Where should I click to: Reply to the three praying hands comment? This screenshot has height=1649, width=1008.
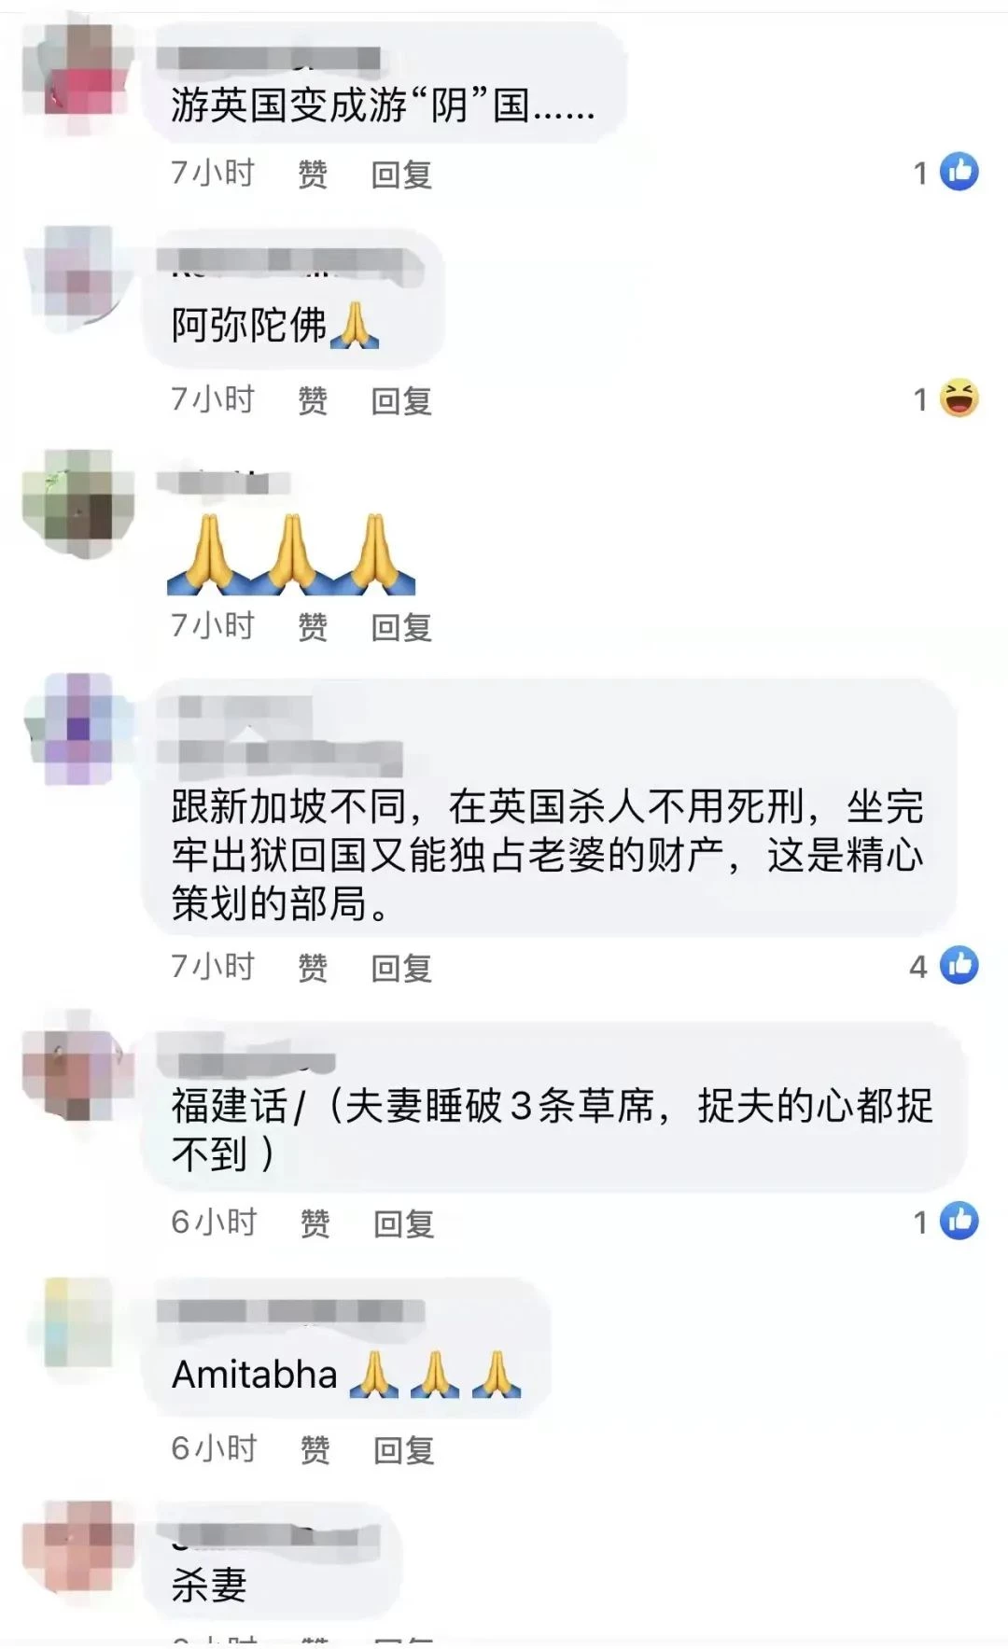click(401, 627)
